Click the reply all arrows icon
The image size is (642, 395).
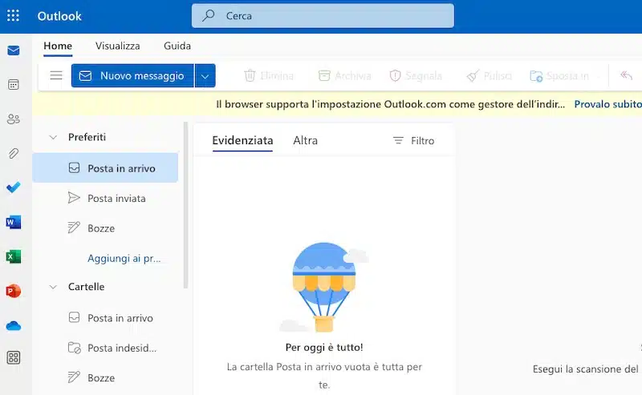(x=627, y=75)
